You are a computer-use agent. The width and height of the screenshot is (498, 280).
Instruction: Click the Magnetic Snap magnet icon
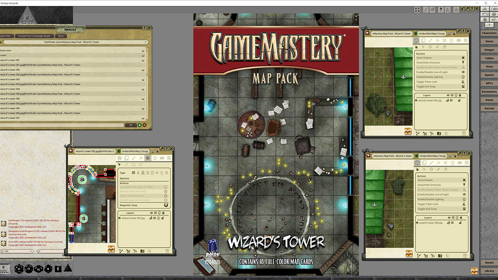(166, 205)
